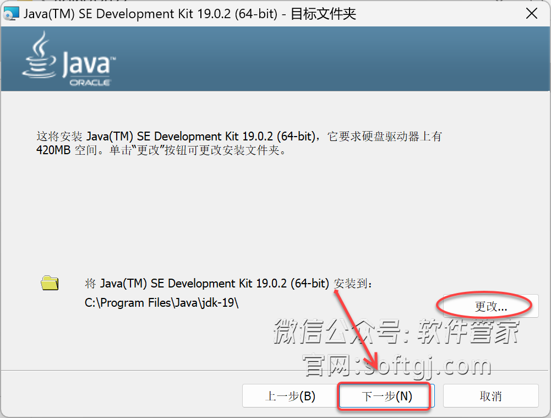Select the install path C:\Program Files\Java\jdk-19\
The image size is (551, 418).
click(x=162, y=303)
